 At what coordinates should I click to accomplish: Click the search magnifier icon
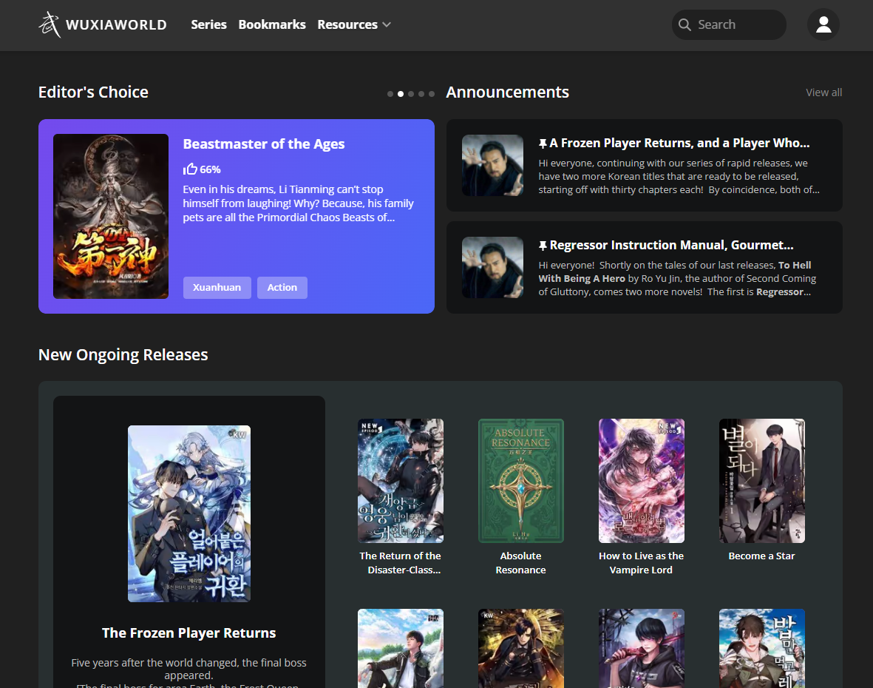(x=685, y=24)
